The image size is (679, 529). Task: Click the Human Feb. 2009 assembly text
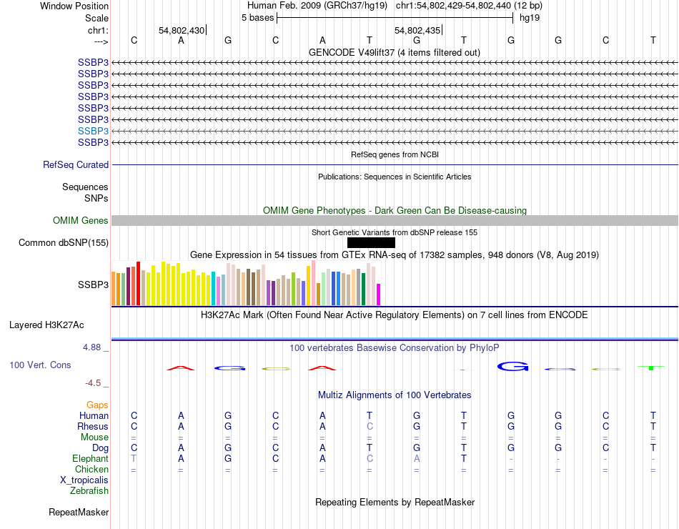pyautogui.click(x=318, y=6)
